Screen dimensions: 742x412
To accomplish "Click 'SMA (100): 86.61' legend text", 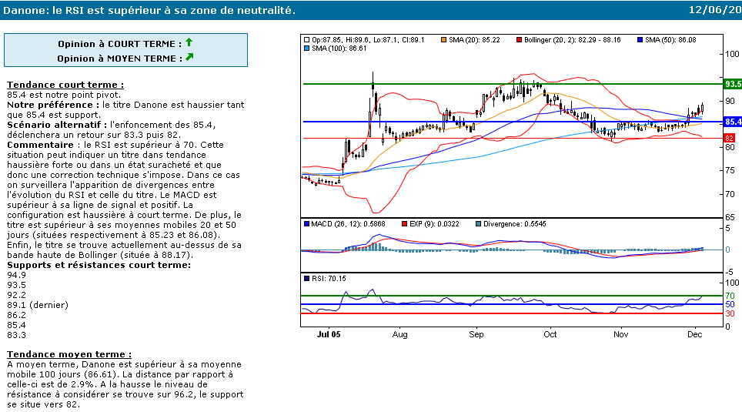I will [x=339, y=49].
